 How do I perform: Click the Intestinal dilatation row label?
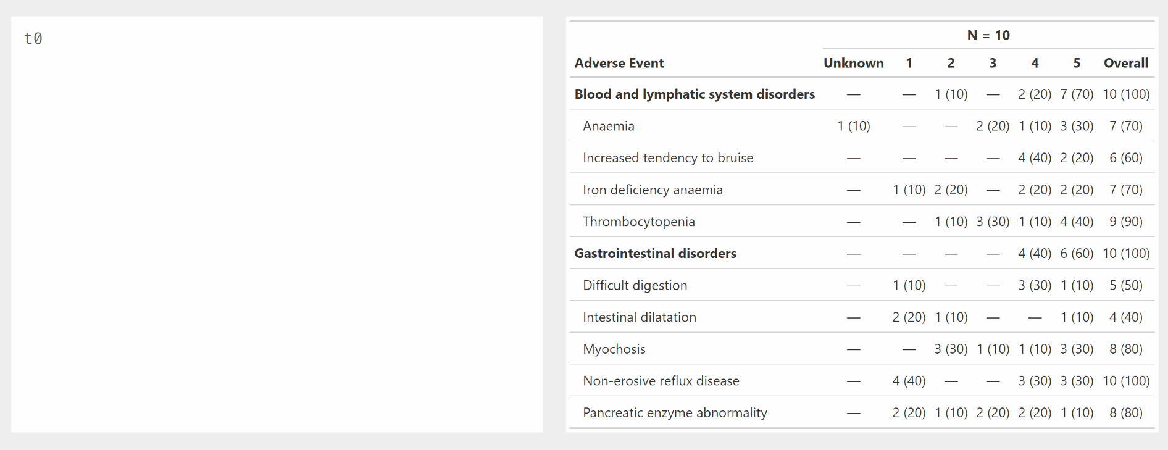(x=639, y=317)
